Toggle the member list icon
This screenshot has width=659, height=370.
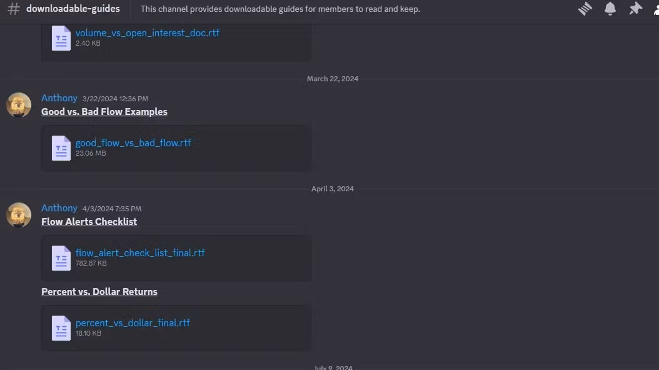pos(656,9)
